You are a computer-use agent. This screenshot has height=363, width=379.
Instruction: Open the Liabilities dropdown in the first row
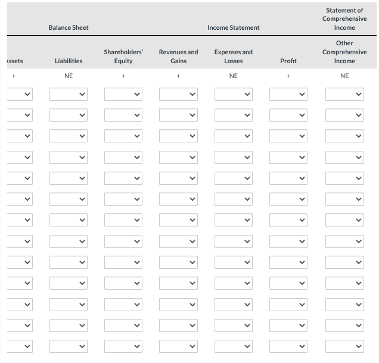coord(69,95)
